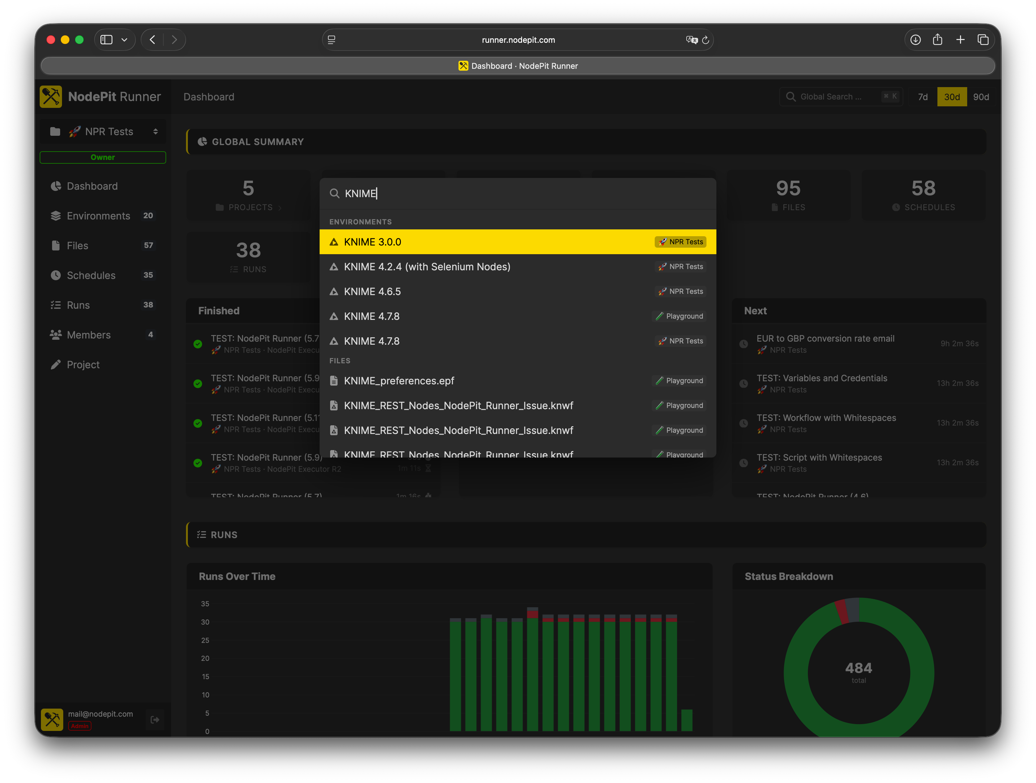
Task: Open Members in the sidebar
Action: [x=103, y=335]
